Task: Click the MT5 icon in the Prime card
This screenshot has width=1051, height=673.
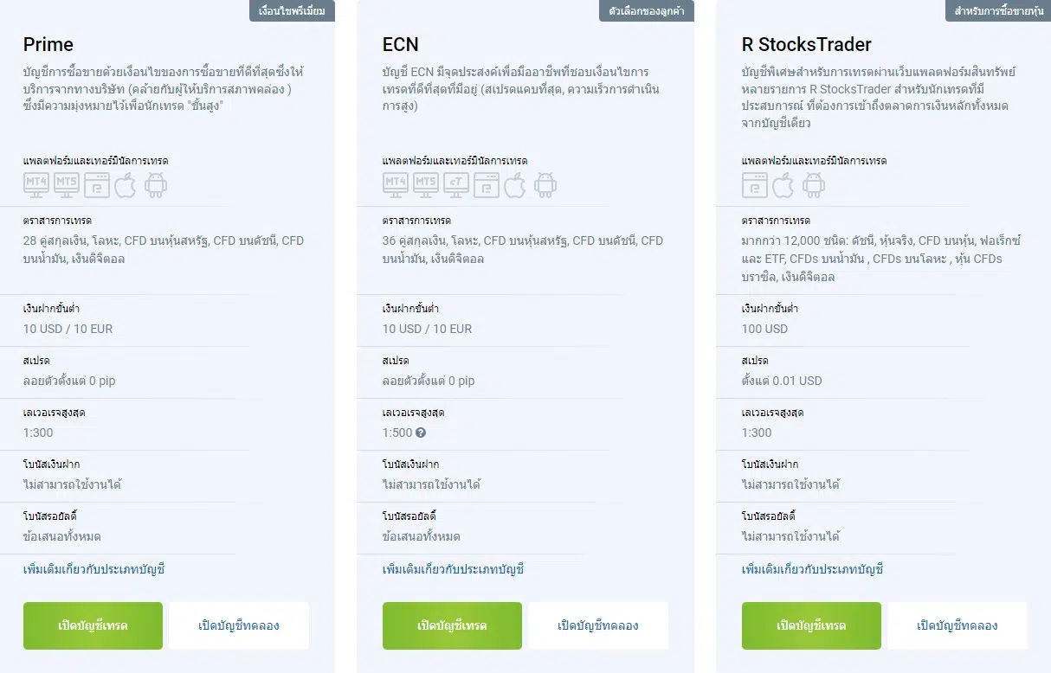Action: tap(66, 184)
